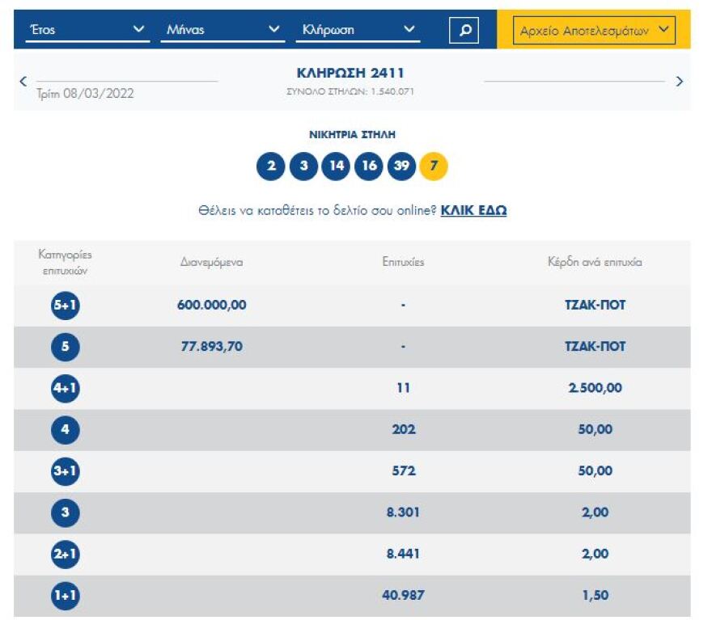Click the magnifier search button

pyautogui.click(x=464, y=31)
